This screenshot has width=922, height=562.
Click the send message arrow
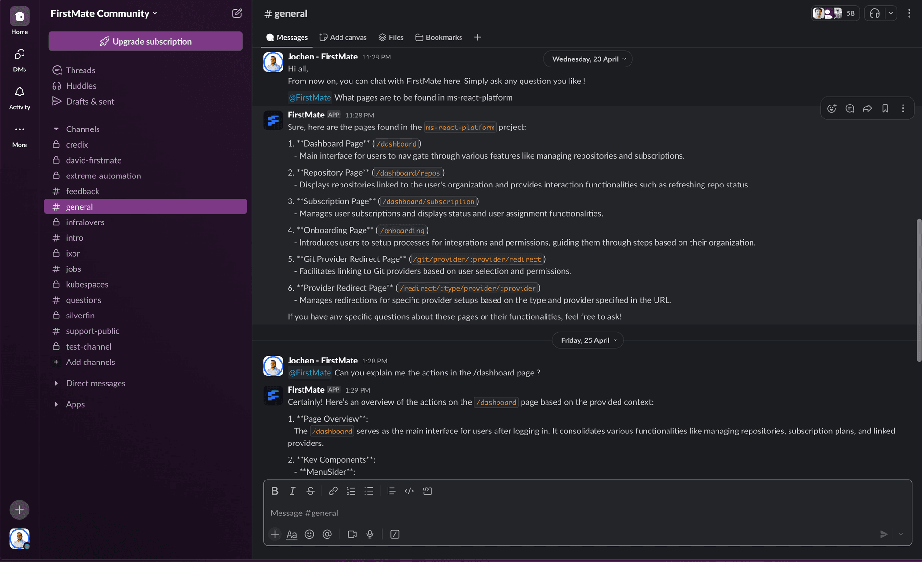coord(884,534)
